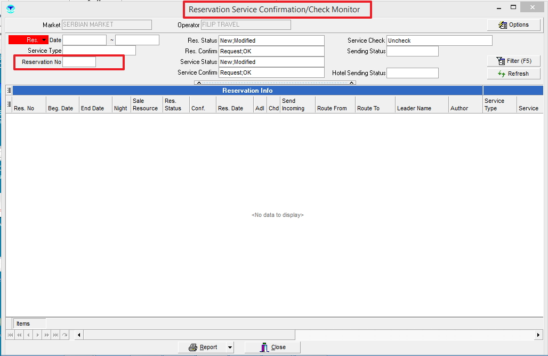The image size is (548, 356).
Task: Click the refresh arrow in the record navigator
Action: point(65,335)
